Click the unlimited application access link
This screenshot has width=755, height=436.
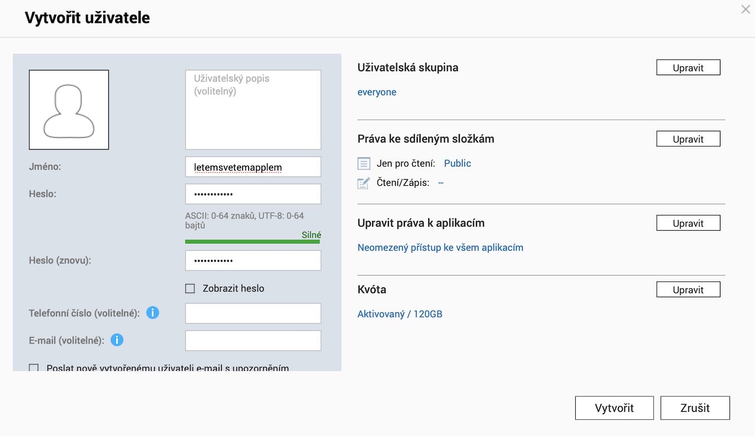coord(440,248)
